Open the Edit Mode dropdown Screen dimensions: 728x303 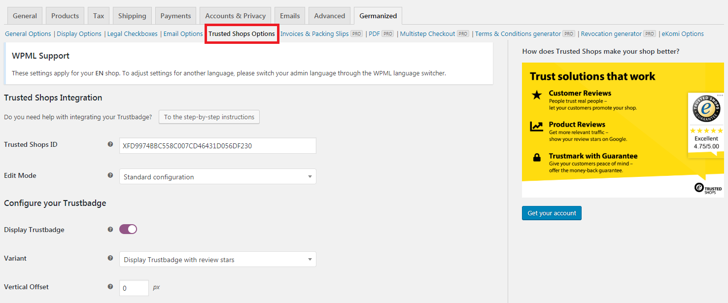(x=218, y=177)
